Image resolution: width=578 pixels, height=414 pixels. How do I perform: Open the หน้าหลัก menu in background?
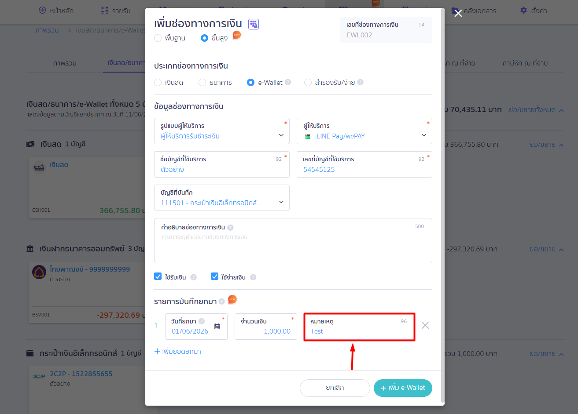(56, 11)
